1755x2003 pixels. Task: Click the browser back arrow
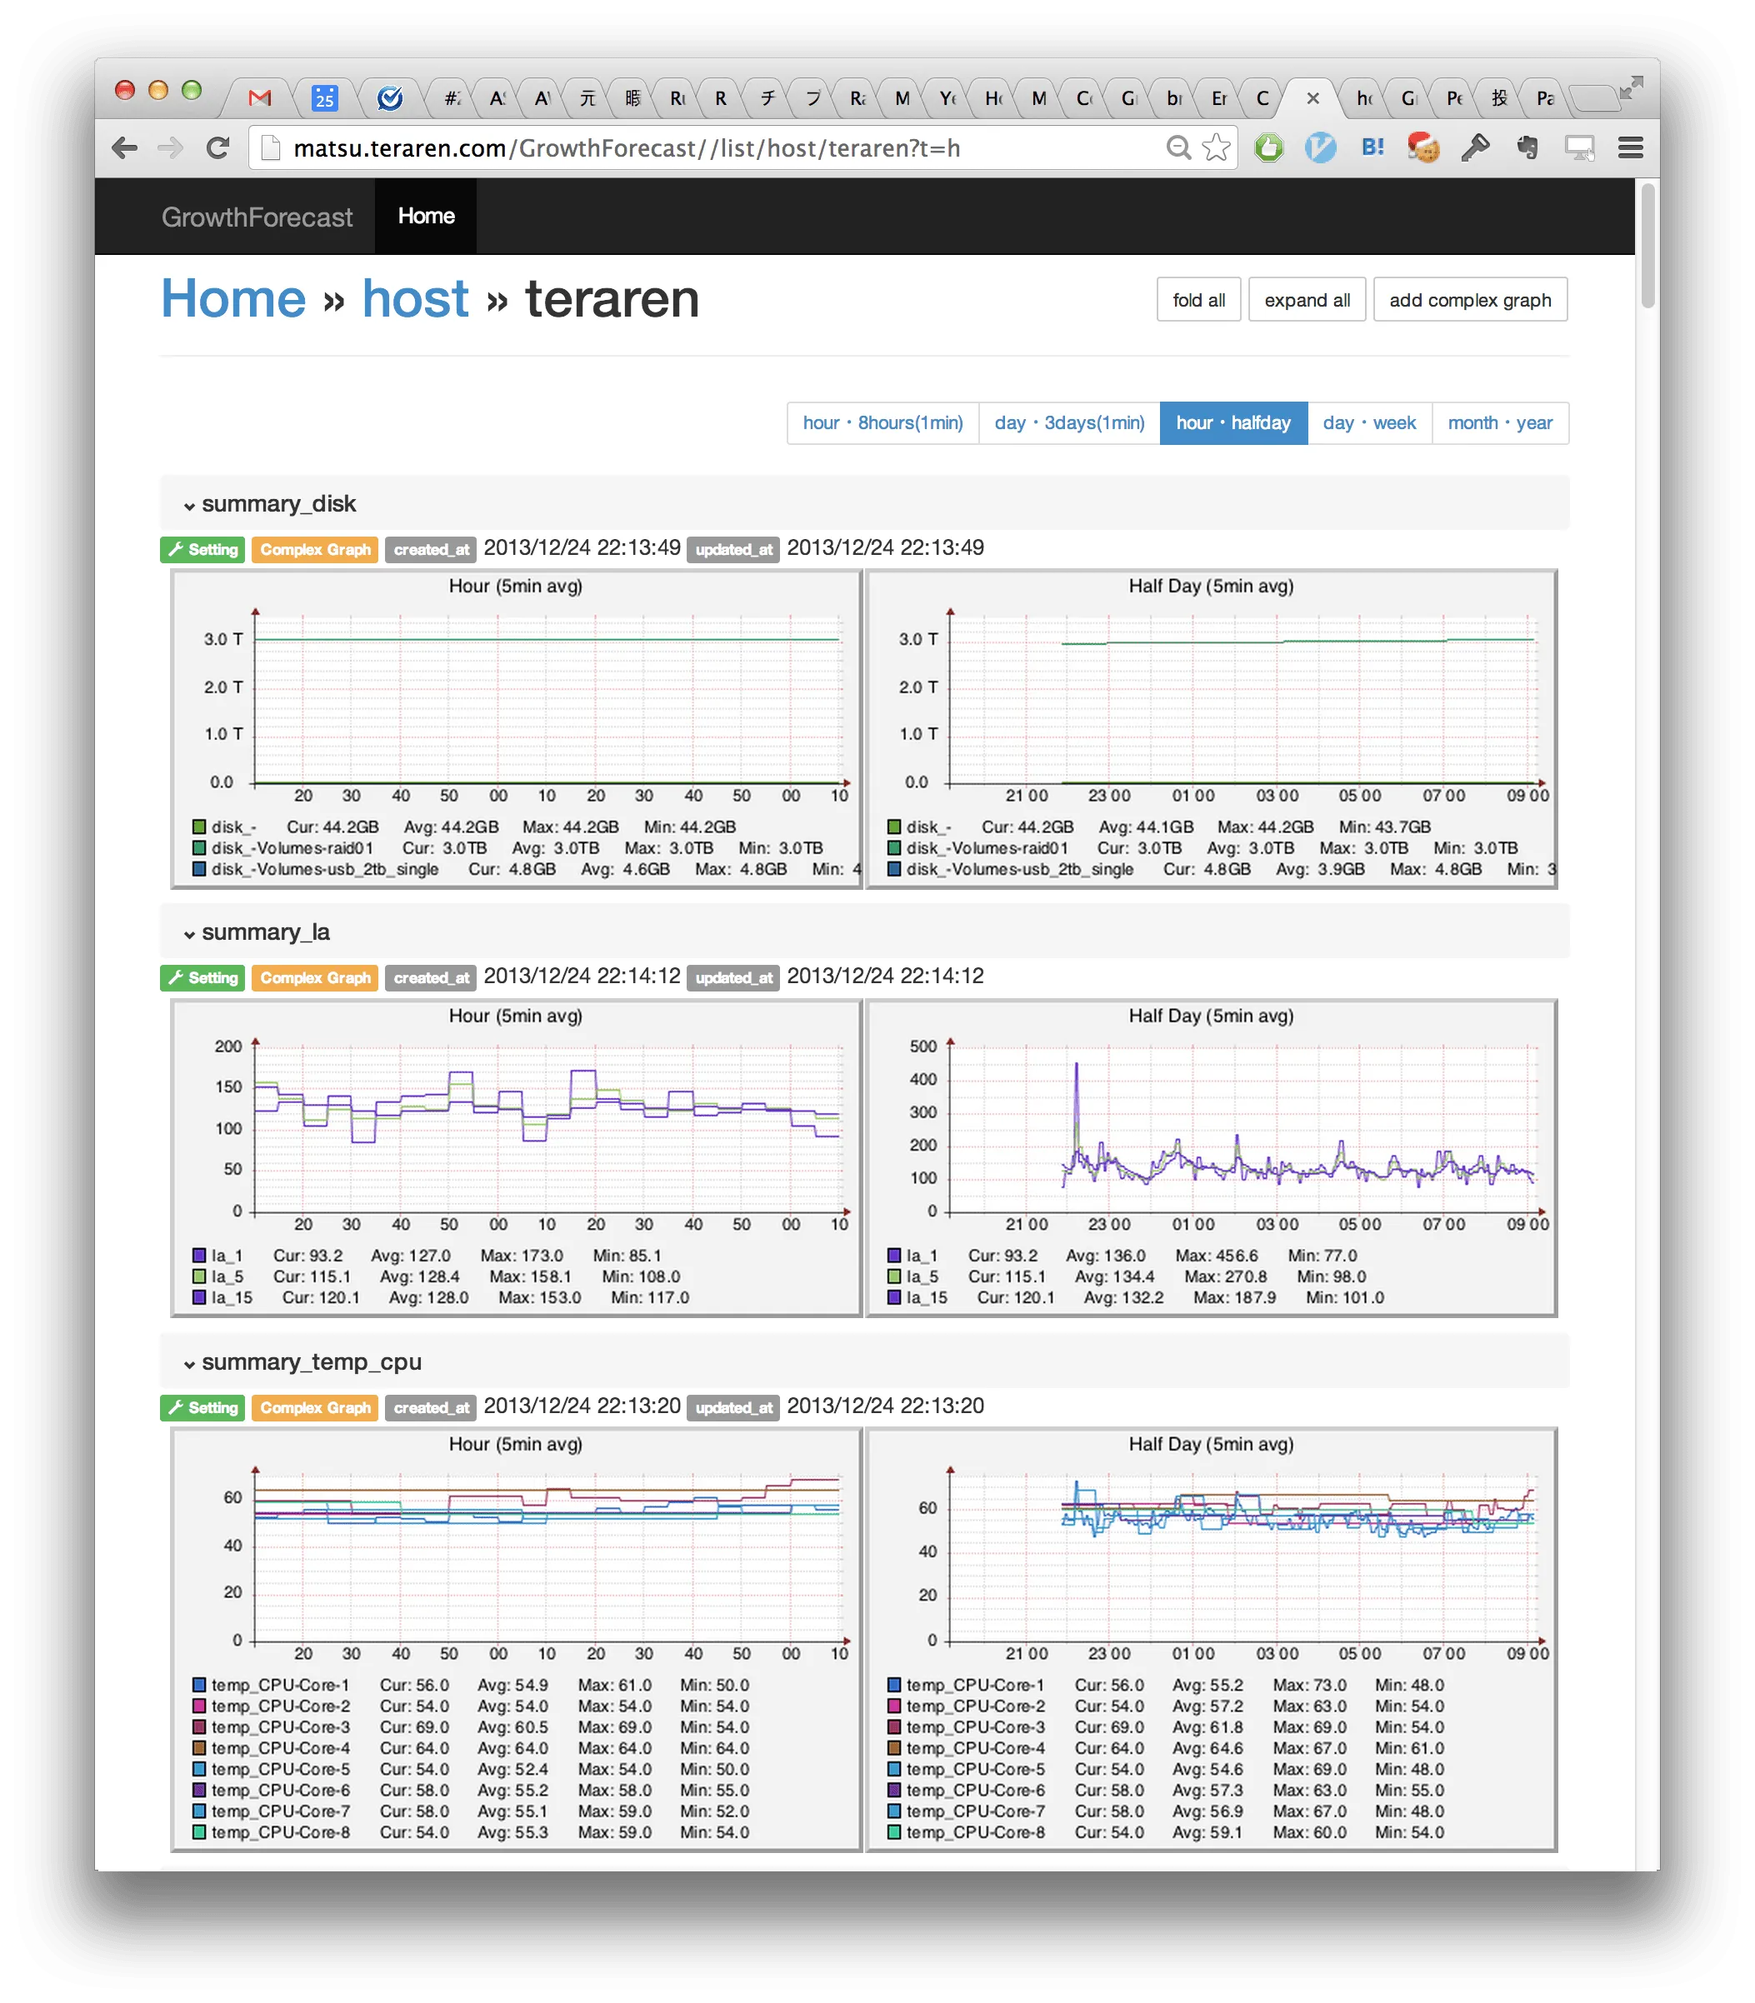click(x=124, y=147)
